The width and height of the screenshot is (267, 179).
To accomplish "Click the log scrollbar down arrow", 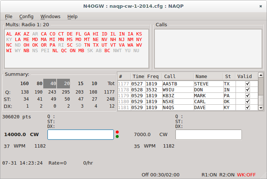I will 261,108.
